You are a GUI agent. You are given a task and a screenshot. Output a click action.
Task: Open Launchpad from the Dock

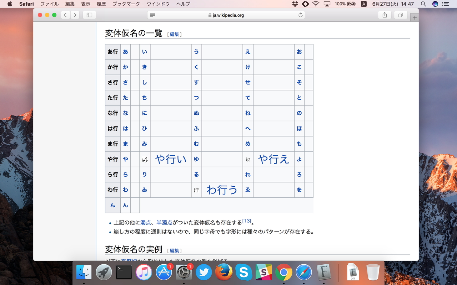click(x=104, y=274)
